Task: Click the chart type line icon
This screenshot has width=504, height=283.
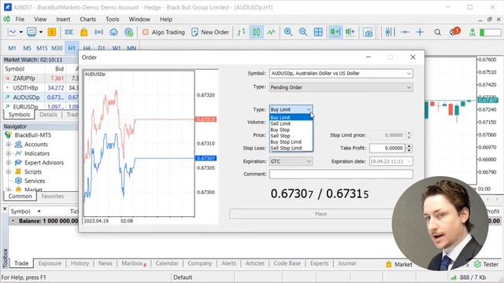Action: pyautogui.click(x=12, y=32)
